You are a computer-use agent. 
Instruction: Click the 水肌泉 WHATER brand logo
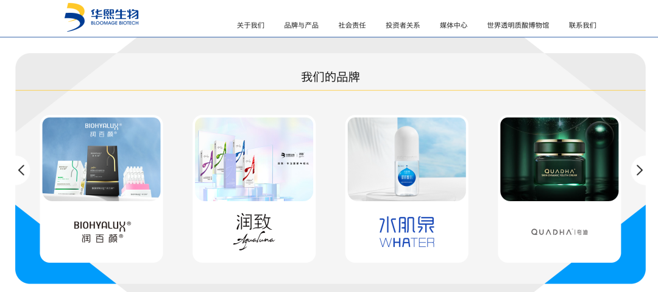pos(406,232)
